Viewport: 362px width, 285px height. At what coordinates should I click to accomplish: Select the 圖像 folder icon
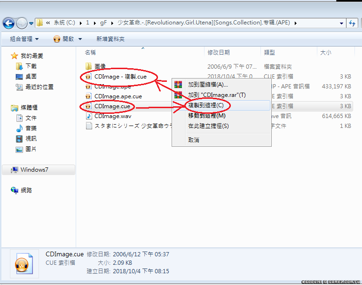click(88, 66)
